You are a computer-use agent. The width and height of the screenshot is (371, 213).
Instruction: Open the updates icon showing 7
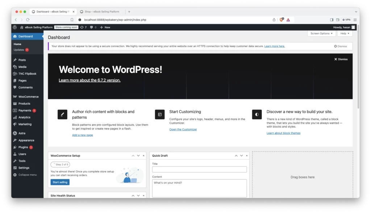pyautogui.click(x=83, y=27)
